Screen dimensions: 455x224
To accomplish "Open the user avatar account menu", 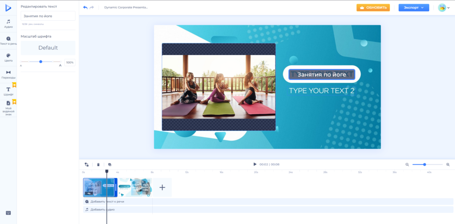I will 444,8.
